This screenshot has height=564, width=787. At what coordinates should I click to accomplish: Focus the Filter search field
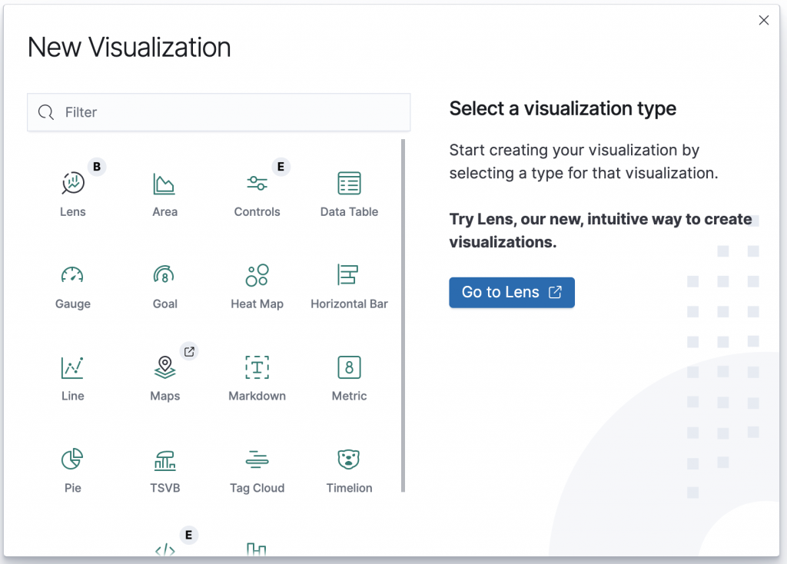click(231, 112)
